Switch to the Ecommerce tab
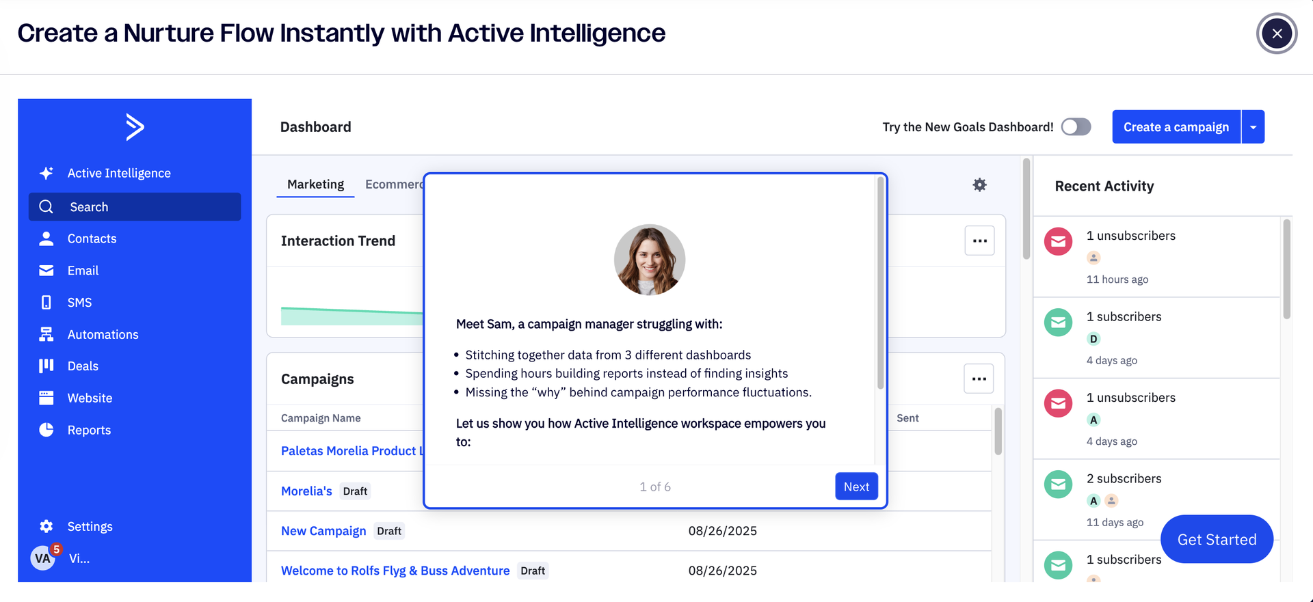This screenshot has width=1313, height=602. coord(394,184)
